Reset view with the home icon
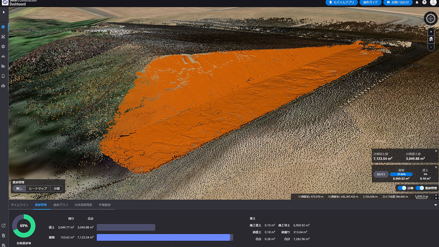The width and height of the screenshot is (439, 247). click(431, 39)
